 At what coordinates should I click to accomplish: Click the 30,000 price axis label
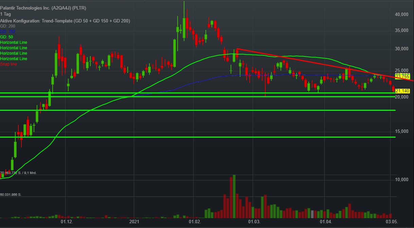[402, 49]
